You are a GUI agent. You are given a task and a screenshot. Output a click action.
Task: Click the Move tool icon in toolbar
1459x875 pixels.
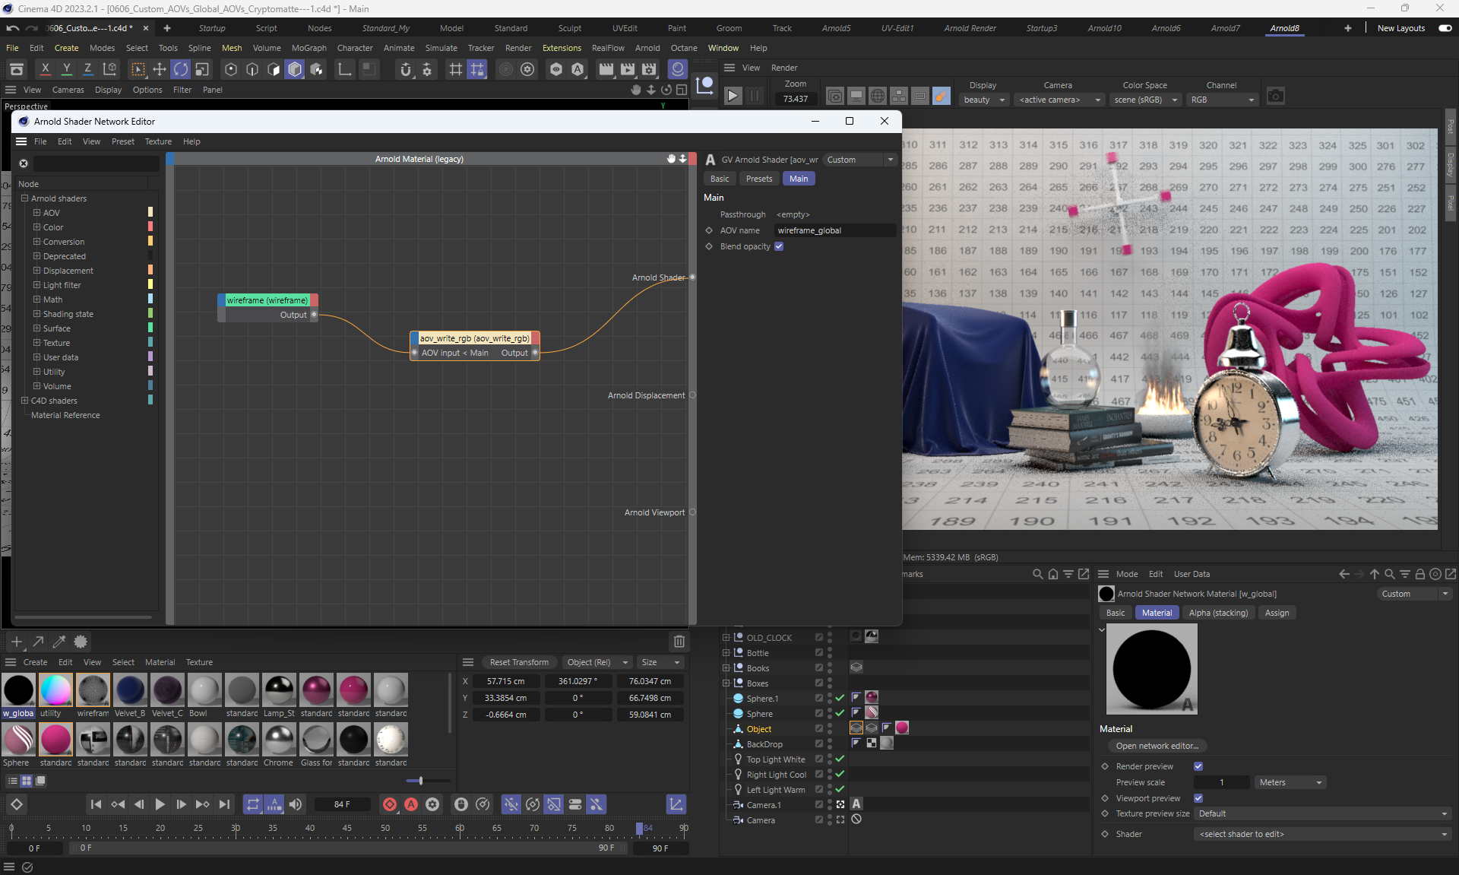click(160, 70)
